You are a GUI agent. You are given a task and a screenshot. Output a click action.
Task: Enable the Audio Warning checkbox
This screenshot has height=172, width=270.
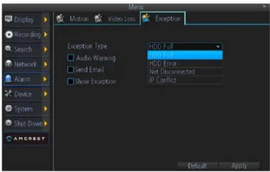point(71,58)
